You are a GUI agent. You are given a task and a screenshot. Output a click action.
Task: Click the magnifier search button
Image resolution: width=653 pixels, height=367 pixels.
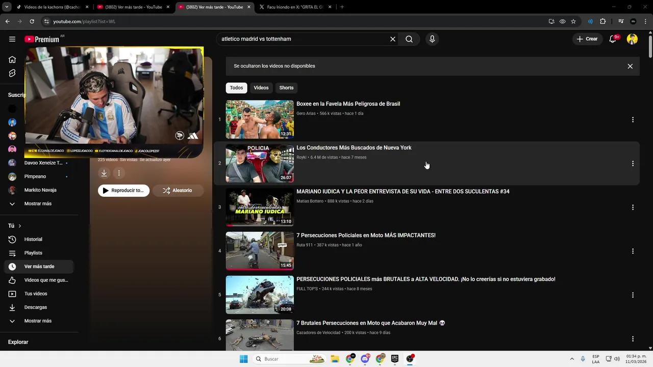(x=409, y=39)
